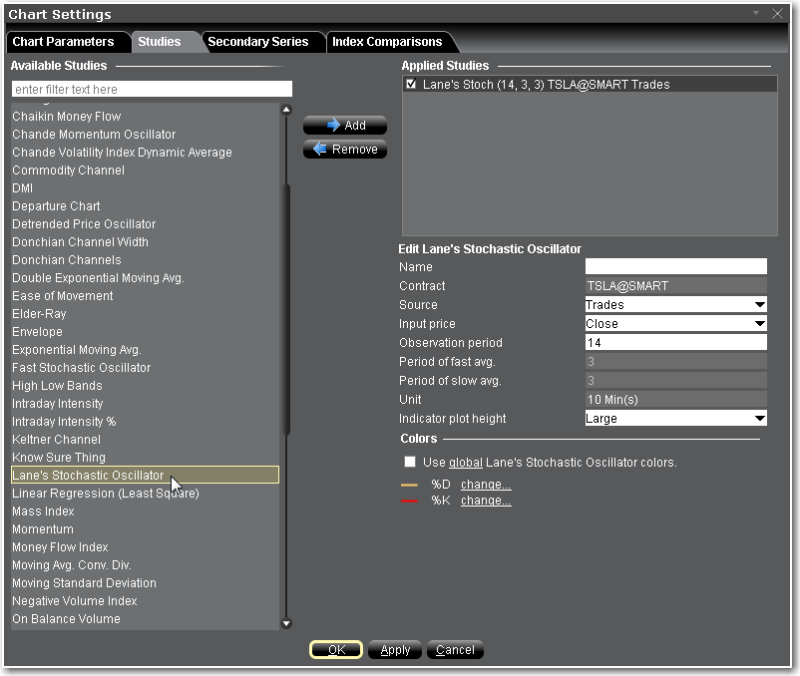Click scroll up arrow in studies list

coord(286,110)
